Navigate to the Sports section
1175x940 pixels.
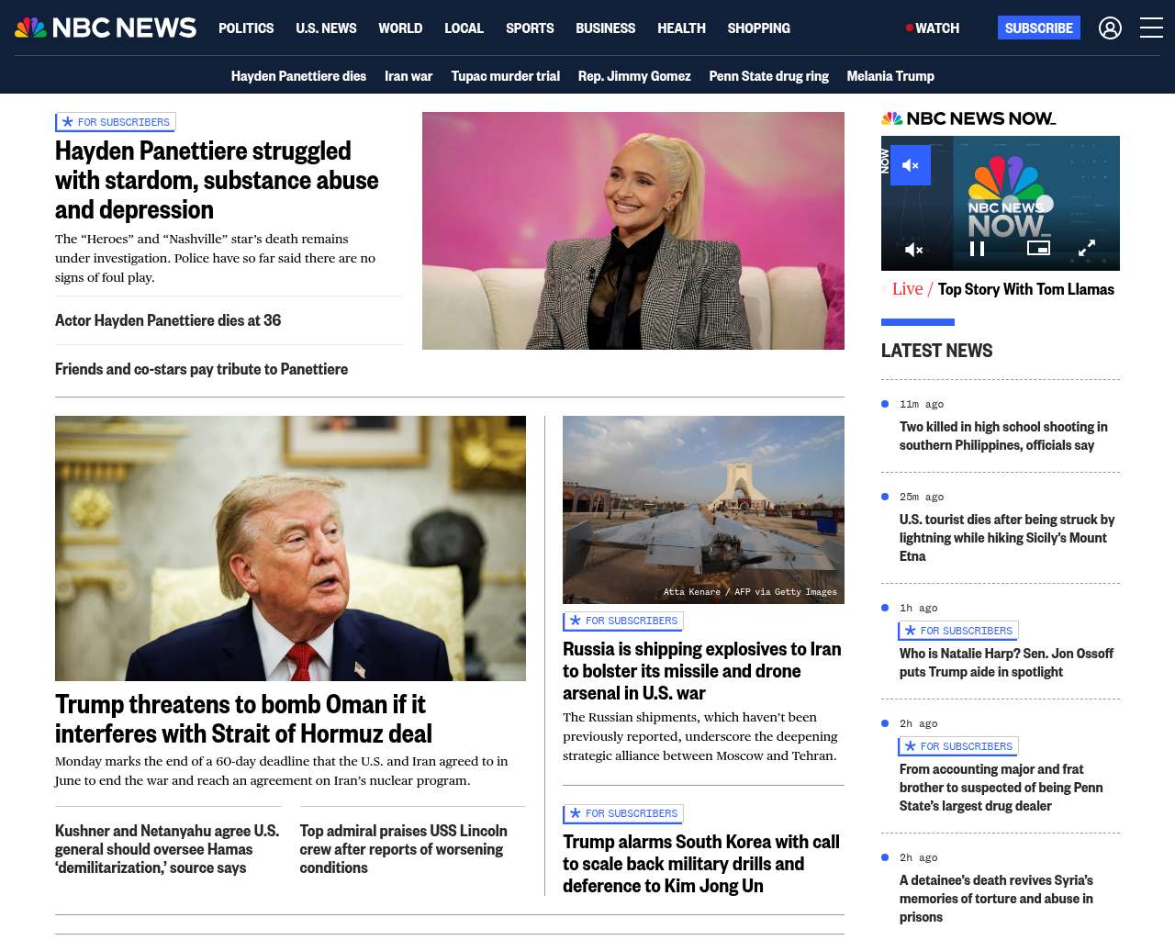pyautogui.click(x=530, y=28)
